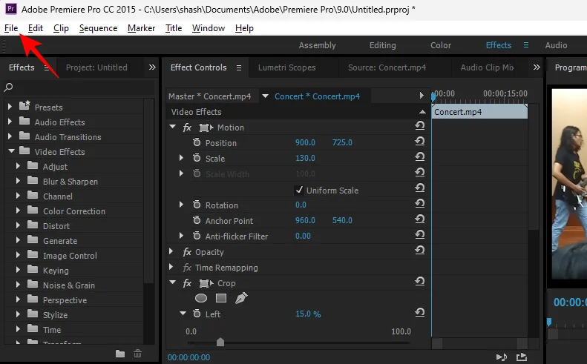
Task: Toggle the Uniform Scale checkbox
Action: [299, 190]
